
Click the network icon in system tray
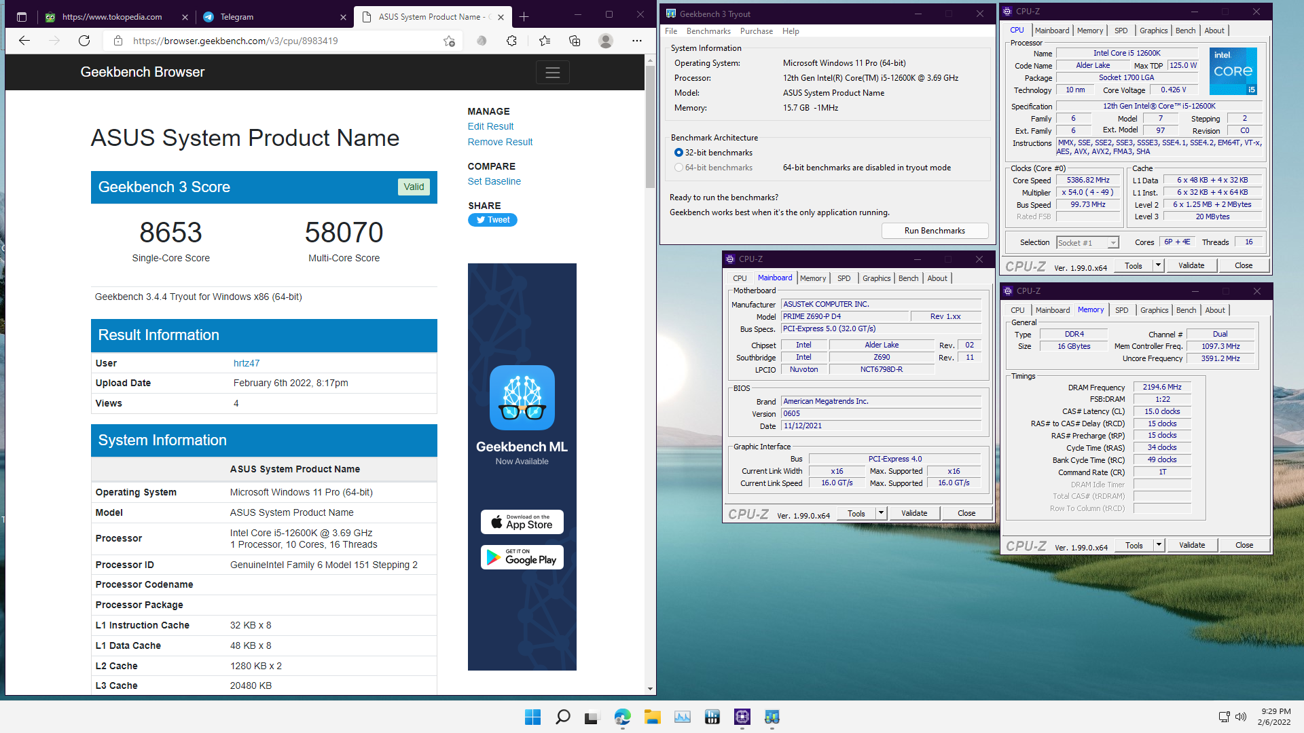1224,717
